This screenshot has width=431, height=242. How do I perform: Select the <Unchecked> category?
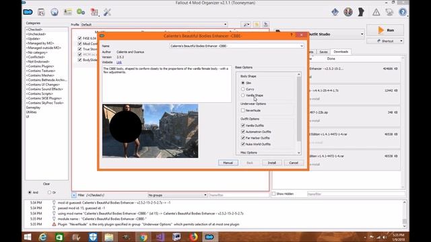36,34
